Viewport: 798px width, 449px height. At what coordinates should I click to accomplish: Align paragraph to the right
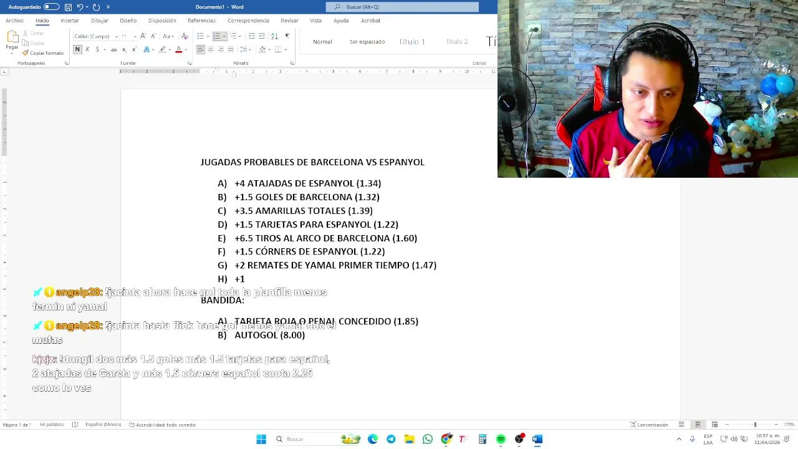[221, 49]
